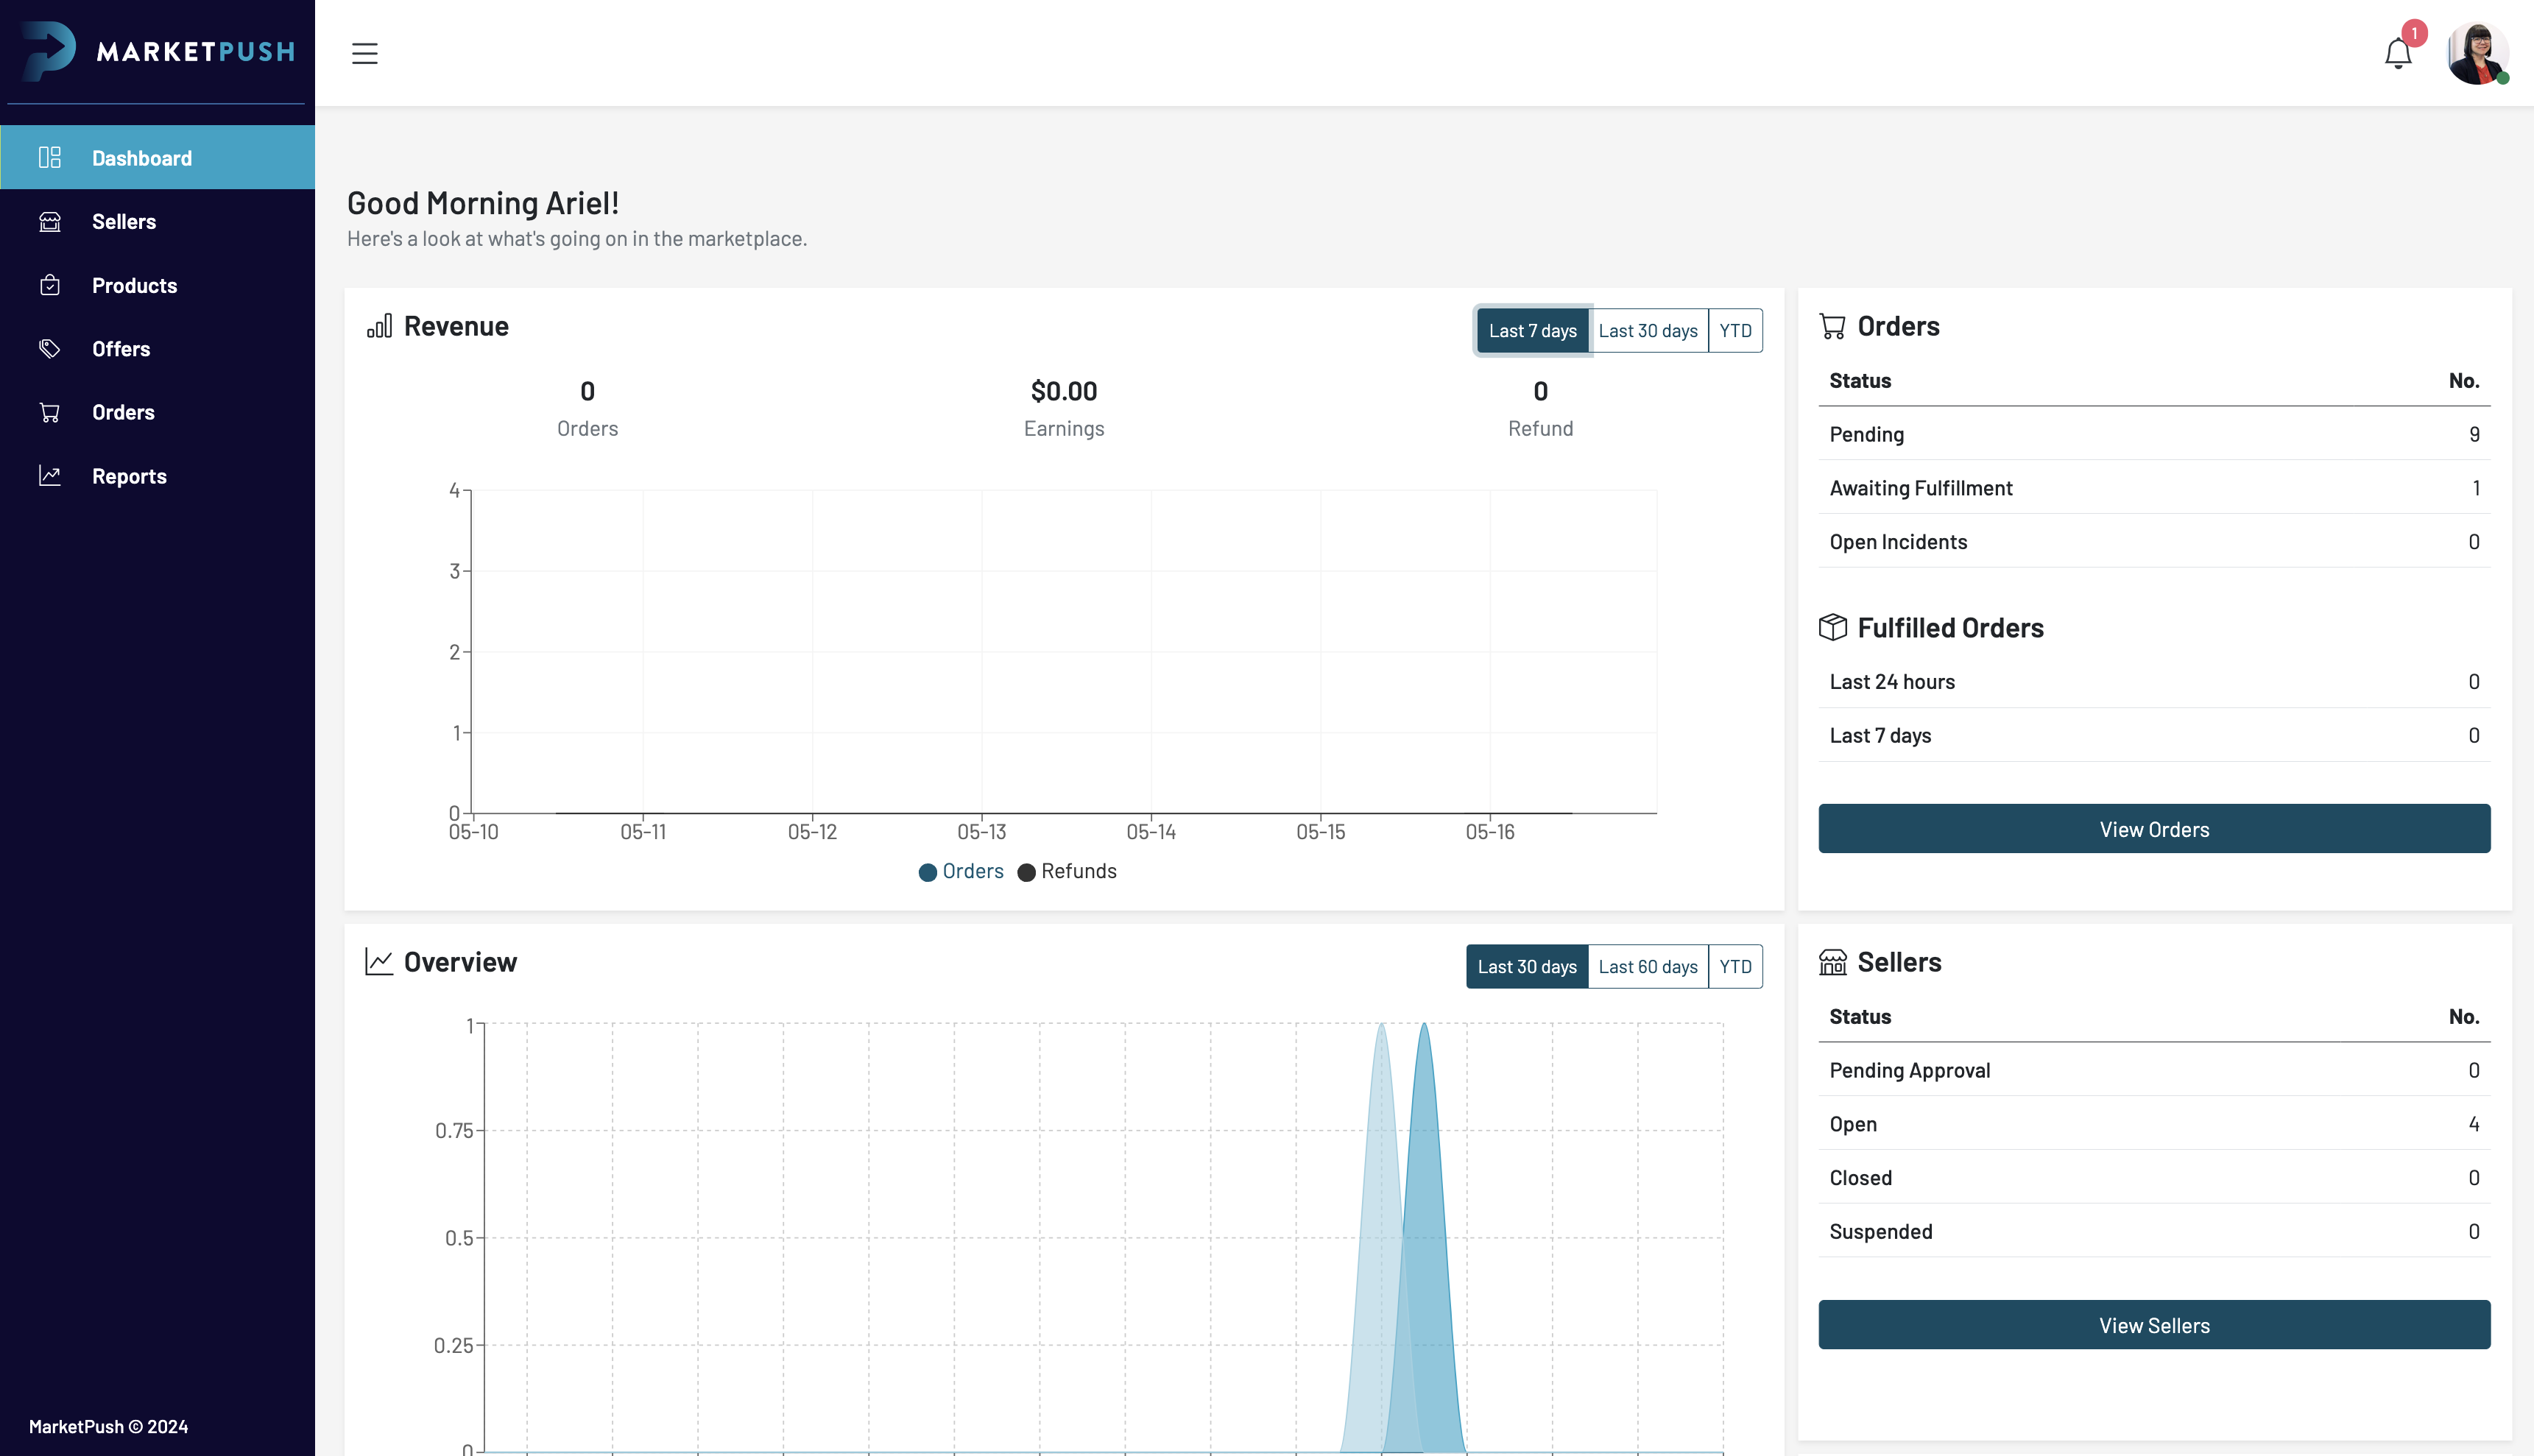2534x1456 pixels.
Task: Click the hamburger menu icon
Action: click(364, 53)
